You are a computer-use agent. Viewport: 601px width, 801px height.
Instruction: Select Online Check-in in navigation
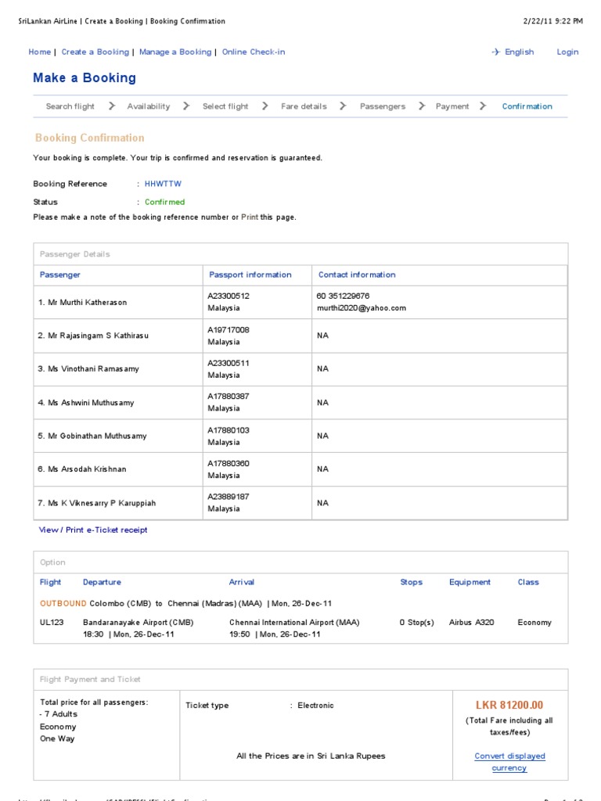(254, 52)
